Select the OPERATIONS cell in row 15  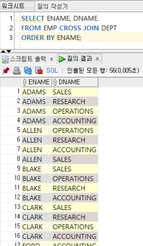tap(75, 227)
